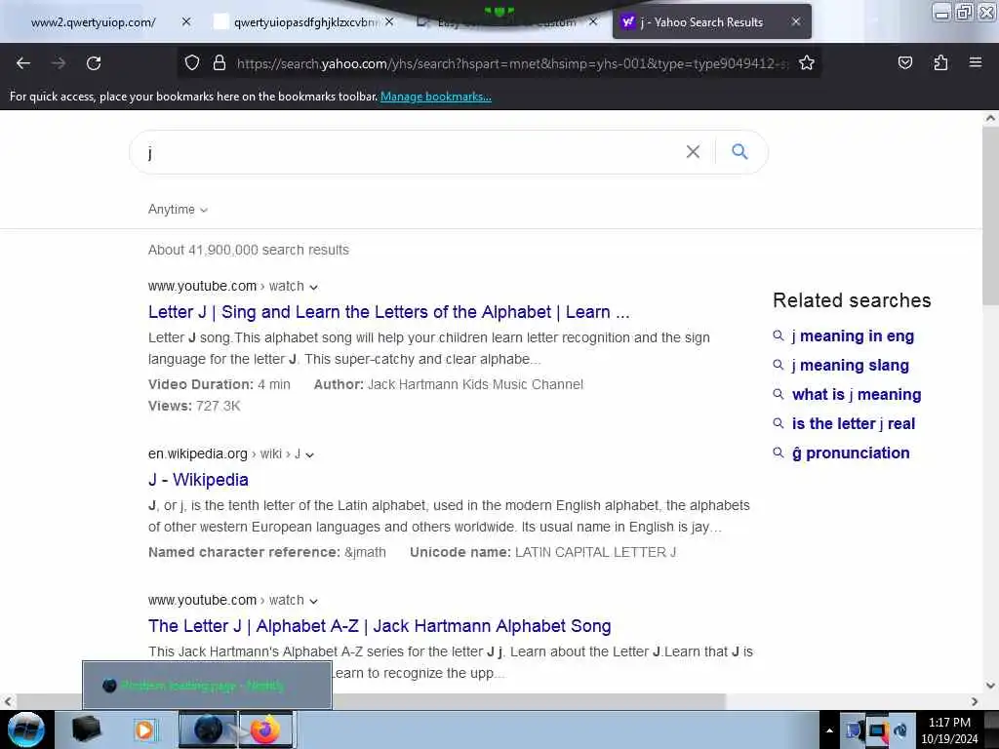Click the Yahoo search input field
The image size is (999, 749).
click(408, 152)
